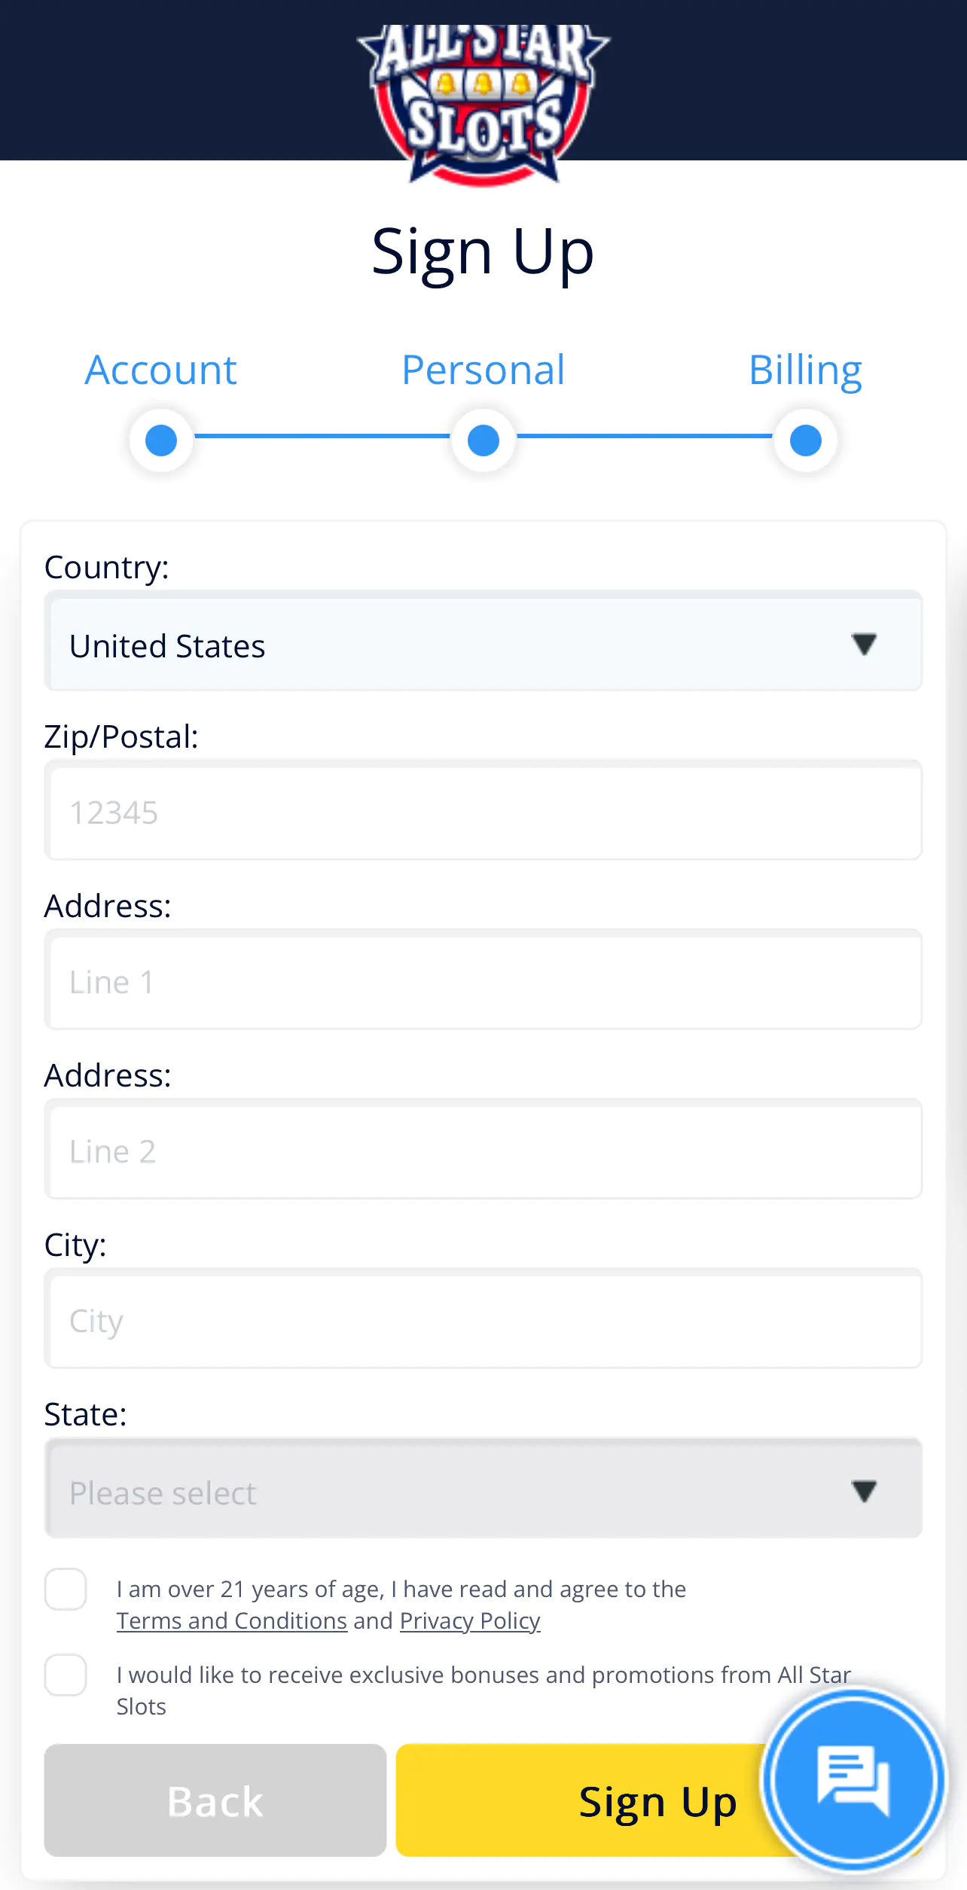Select the Personal step circle indicator
967x1890 pixels.
click(483, 440)
